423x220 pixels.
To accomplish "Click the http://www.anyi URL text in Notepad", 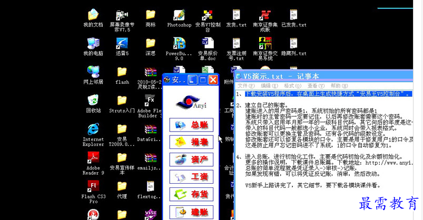I will coord(389,163).
